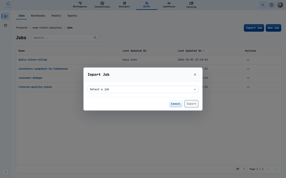286x178 pixels.
Task: Open the Workspaces section
Action: (x=80, y=5)
